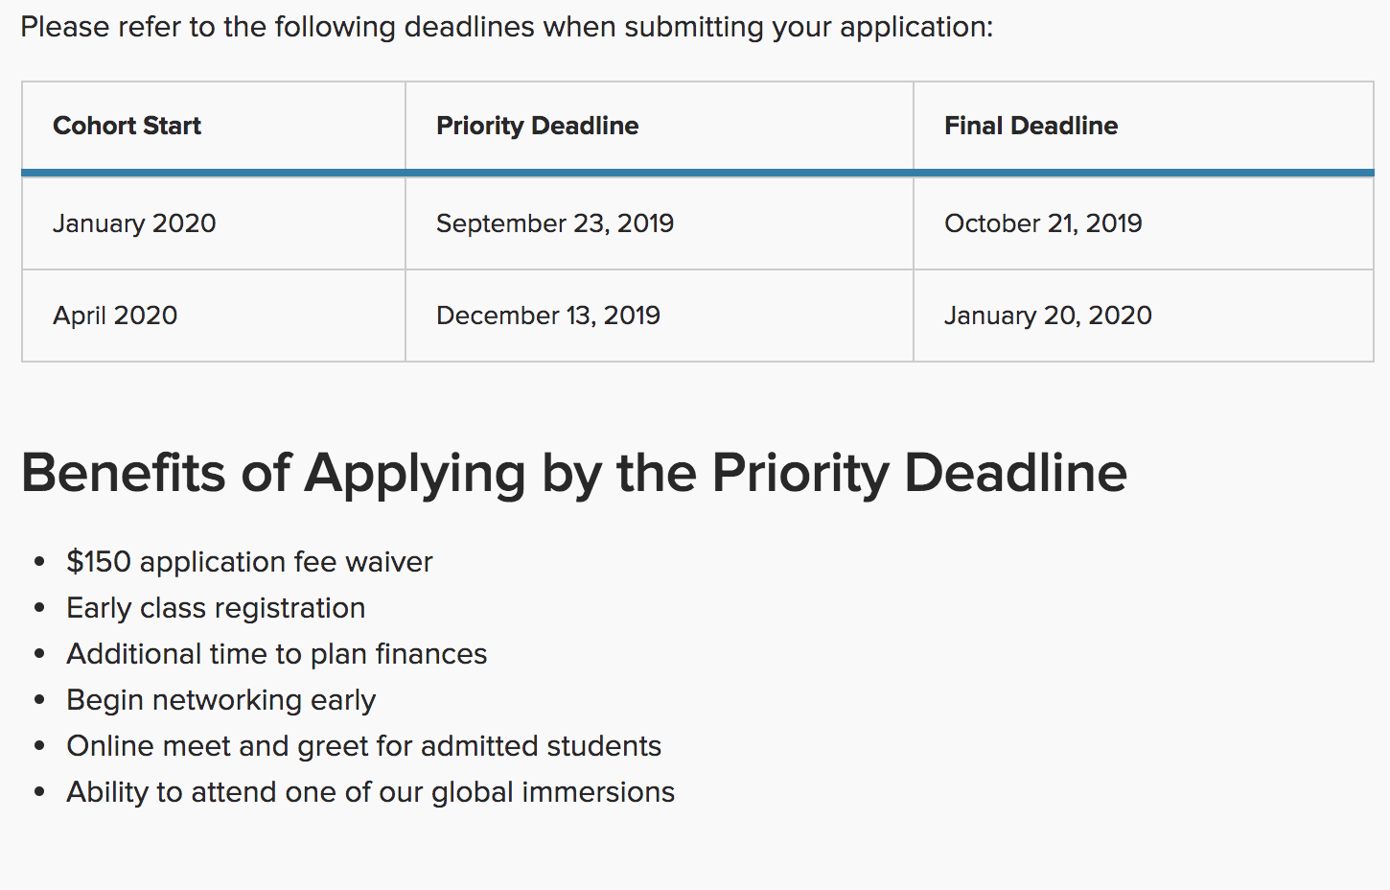Click Additional time to plan finances
Screen dimensions: 1390x890
click(x=277, y=654)
